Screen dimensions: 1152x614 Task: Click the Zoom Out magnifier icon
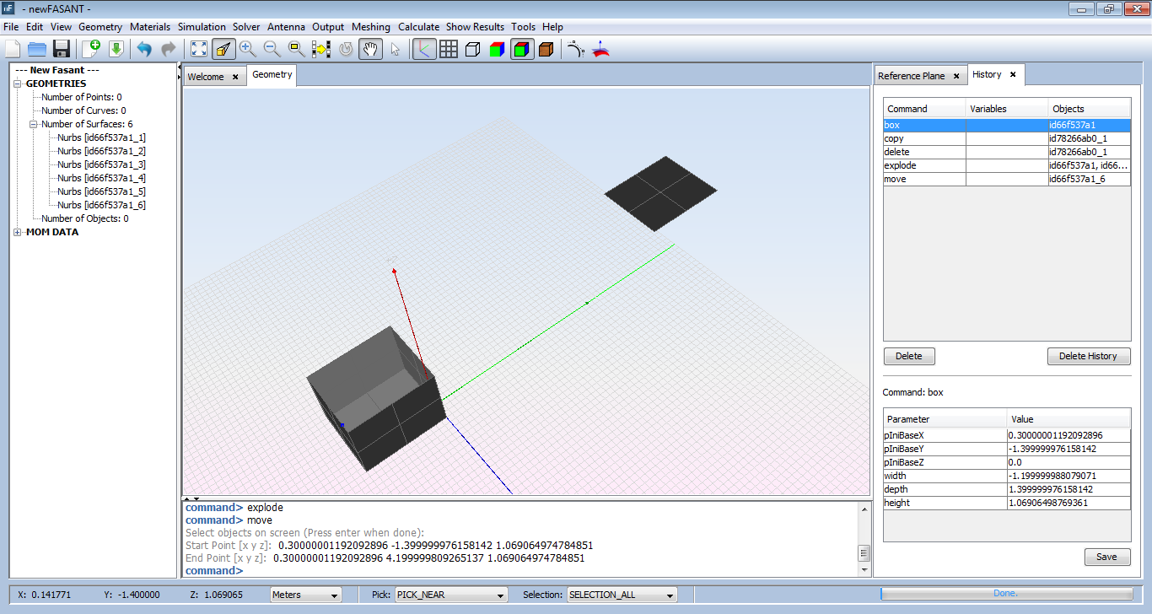(272, 49)
